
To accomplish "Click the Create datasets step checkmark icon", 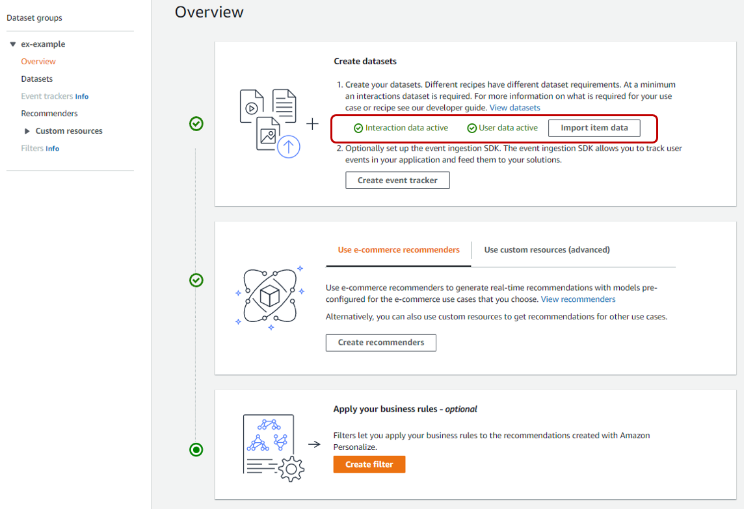I will click(x=196, y=124).
